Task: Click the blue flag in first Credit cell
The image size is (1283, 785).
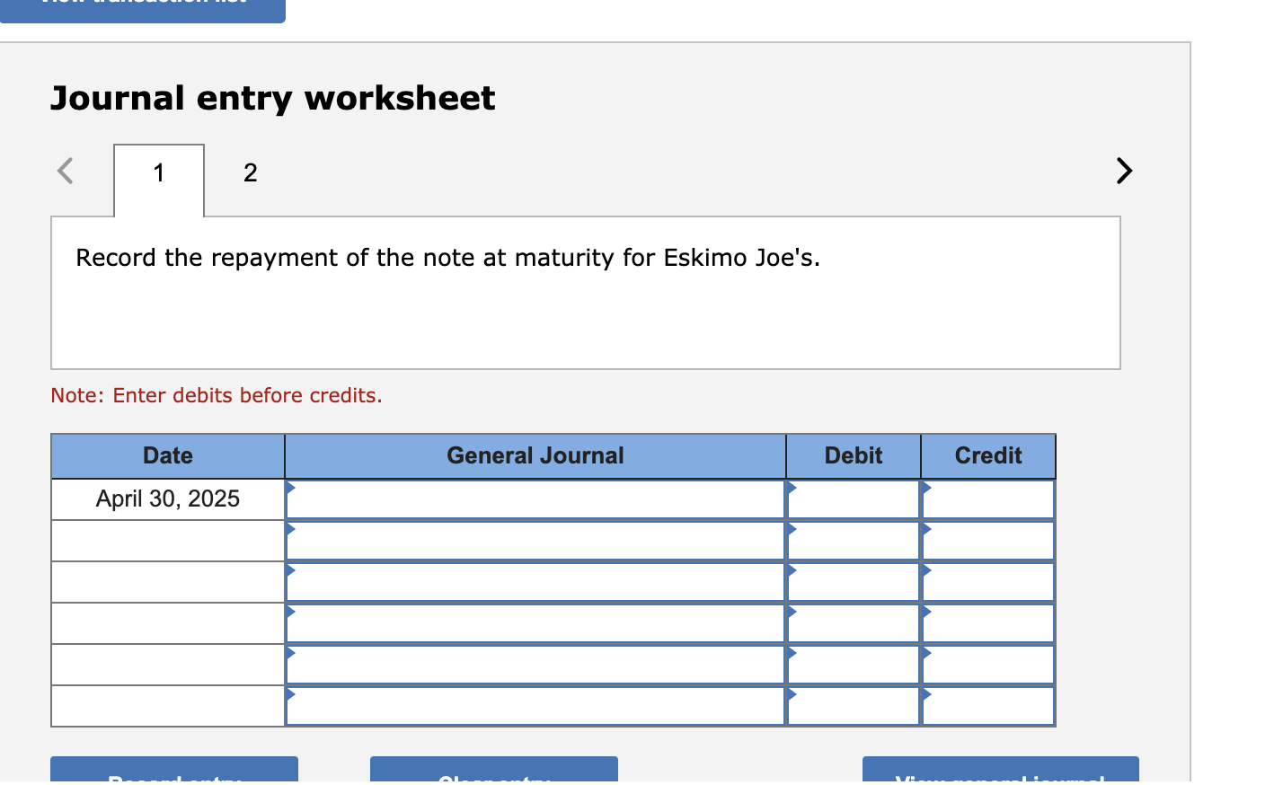Action: coord(926,488)
